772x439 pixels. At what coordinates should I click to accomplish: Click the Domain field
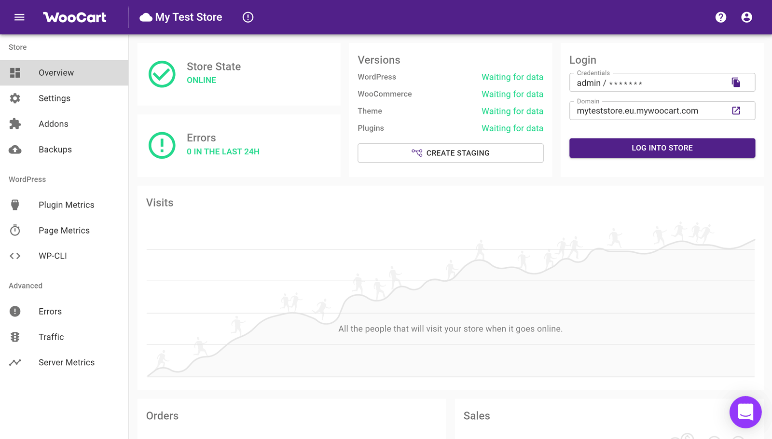(662, 110)
